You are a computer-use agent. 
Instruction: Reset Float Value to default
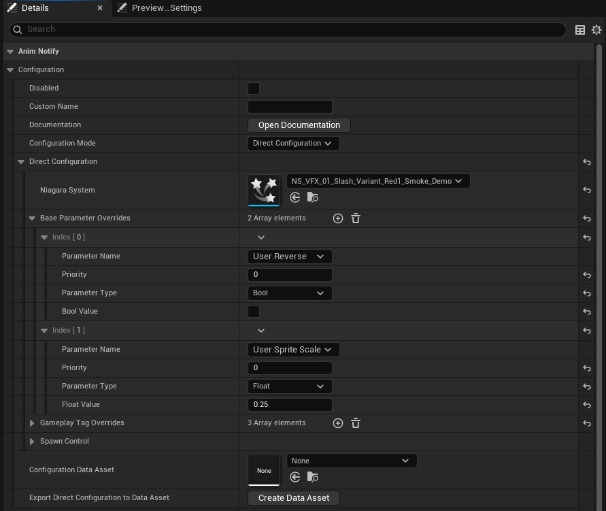click(x=586, y=405)
